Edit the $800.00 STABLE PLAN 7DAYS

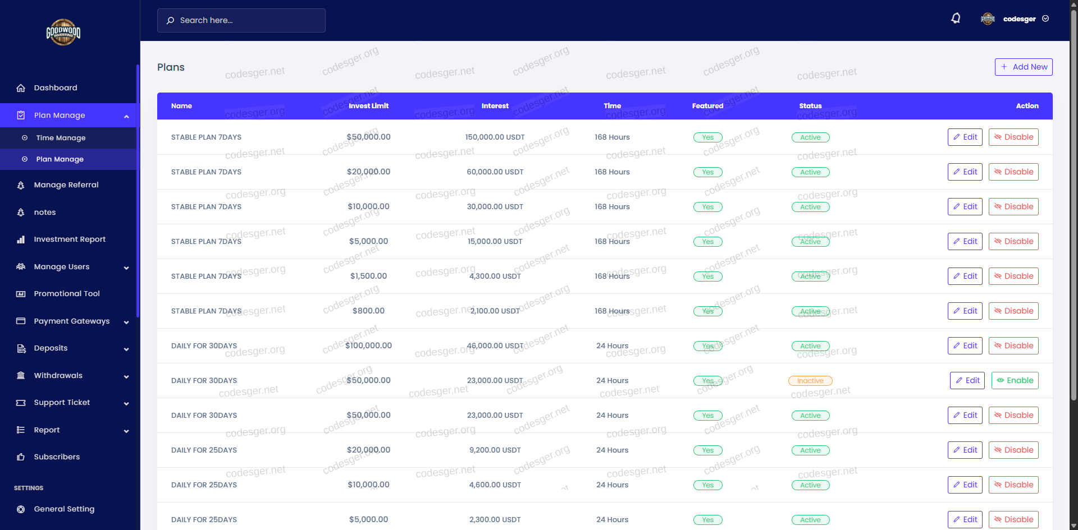point(965,311)
